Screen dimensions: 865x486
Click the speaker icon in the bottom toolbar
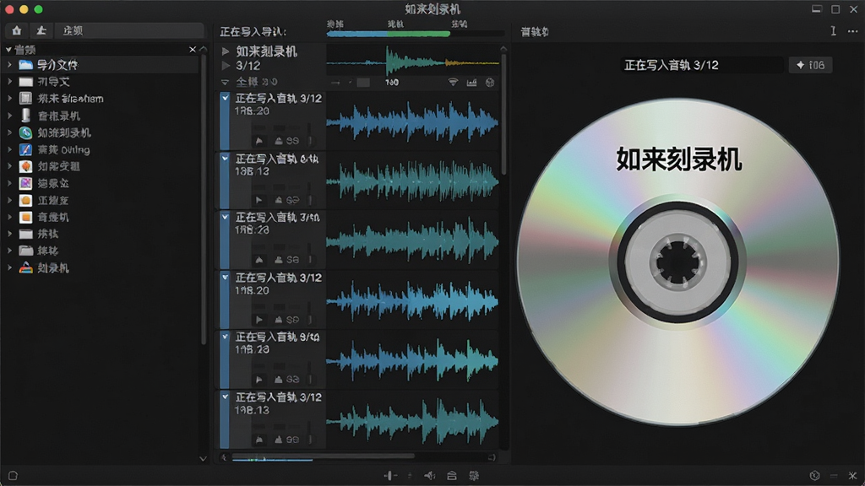(x=430, y=476)
